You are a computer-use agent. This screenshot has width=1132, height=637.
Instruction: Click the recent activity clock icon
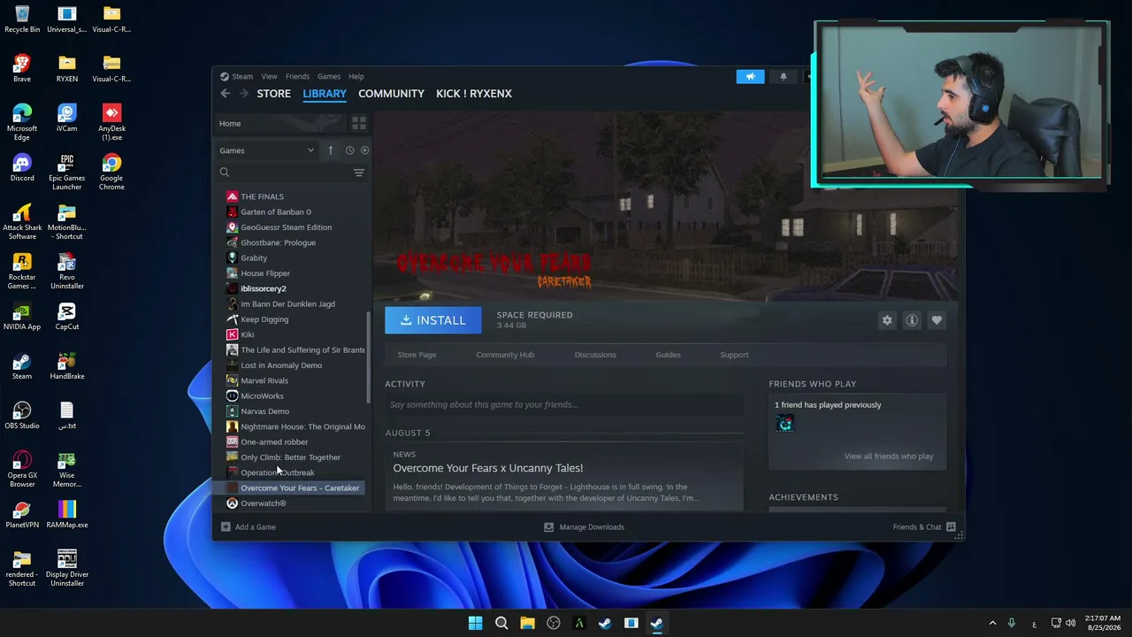click(349, 150)
